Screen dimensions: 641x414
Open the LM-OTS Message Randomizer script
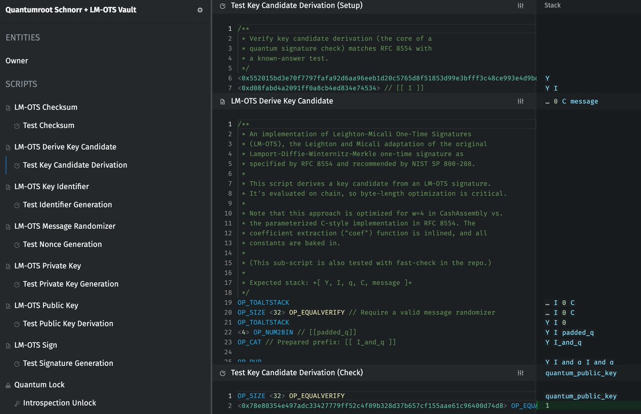click(x=65, y=226)
